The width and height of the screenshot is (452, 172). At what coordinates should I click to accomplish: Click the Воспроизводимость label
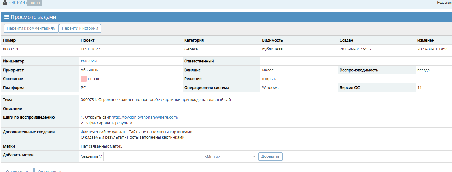click(359, 70)
